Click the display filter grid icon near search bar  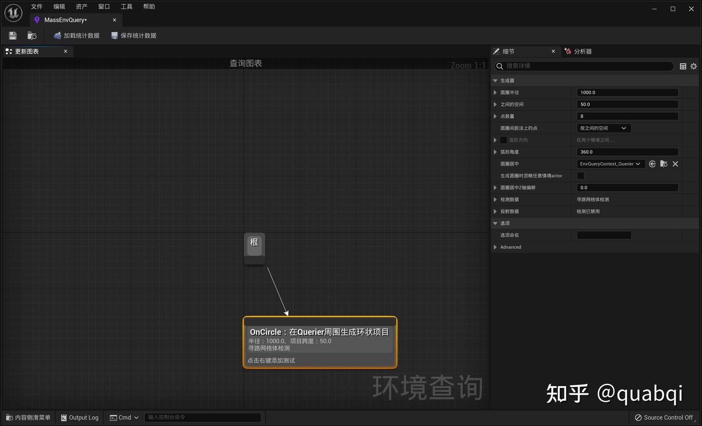tap(683, 66)
